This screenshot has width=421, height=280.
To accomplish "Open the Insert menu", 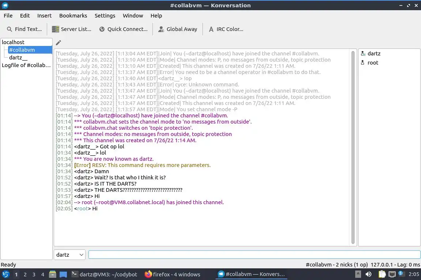I will [x=44, y=16].
